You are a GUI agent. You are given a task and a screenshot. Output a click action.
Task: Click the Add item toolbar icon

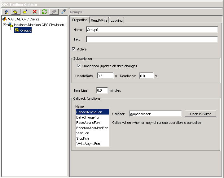pyautogui.click(x=25, y=12)
